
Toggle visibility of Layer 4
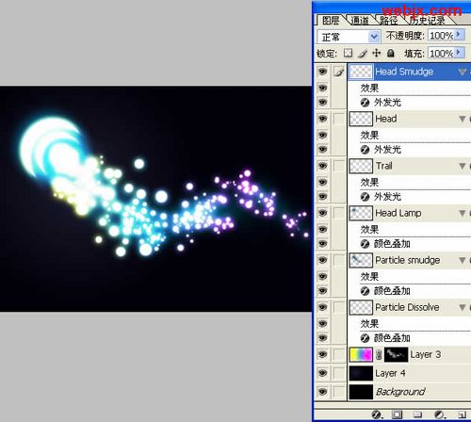[x=322, y=373]
